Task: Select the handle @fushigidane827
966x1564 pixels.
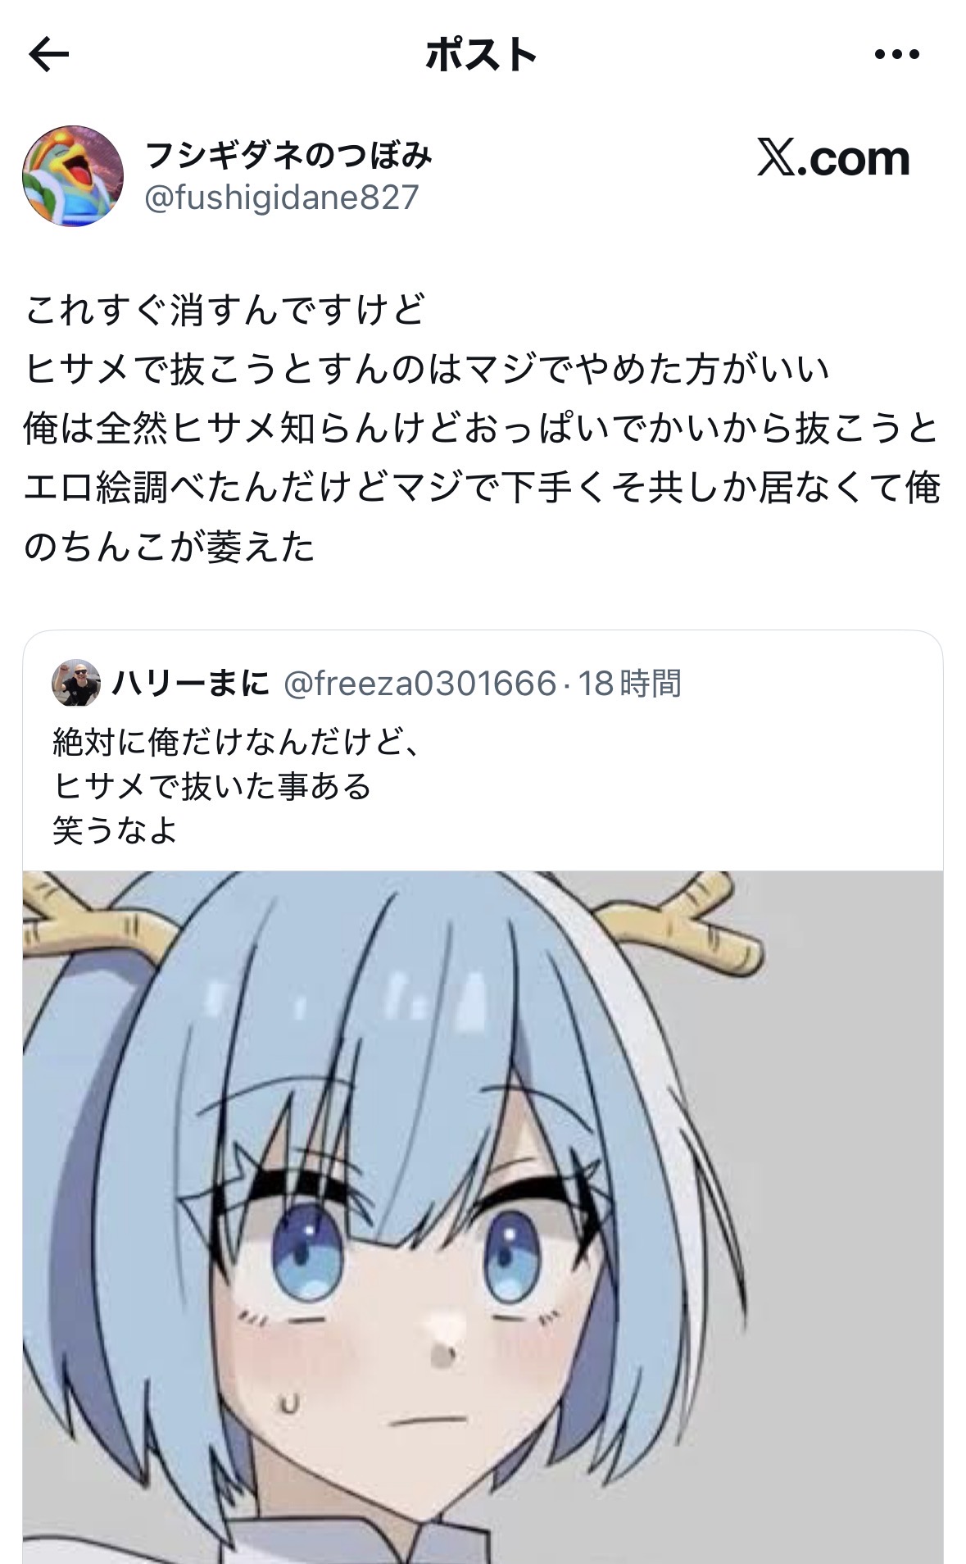Action: (282, 198)
